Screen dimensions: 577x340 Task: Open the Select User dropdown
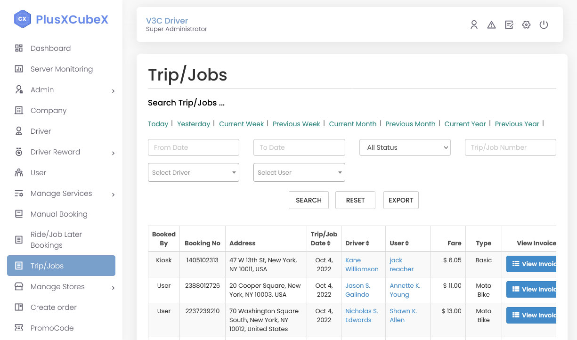point(299,172)
